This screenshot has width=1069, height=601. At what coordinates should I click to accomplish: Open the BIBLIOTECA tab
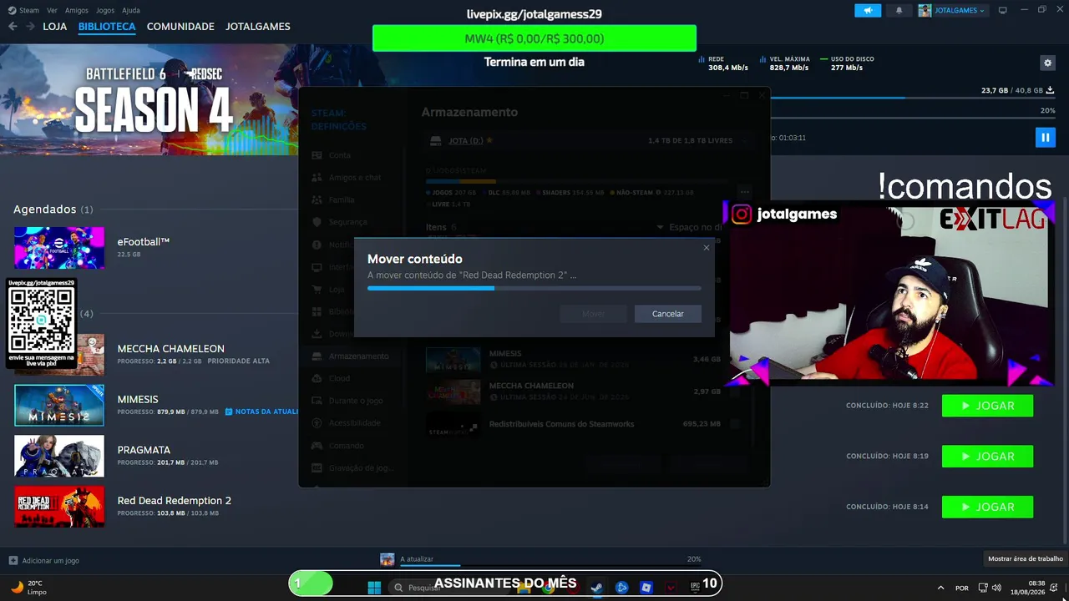[107, 27]
